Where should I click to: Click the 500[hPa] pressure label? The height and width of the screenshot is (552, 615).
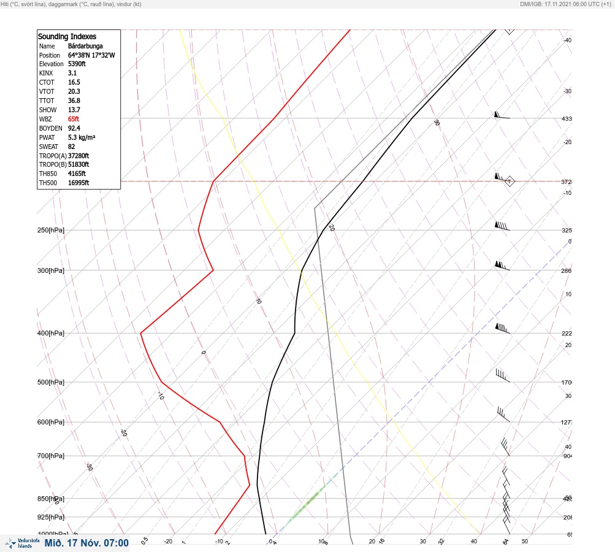tap(51, 382)
